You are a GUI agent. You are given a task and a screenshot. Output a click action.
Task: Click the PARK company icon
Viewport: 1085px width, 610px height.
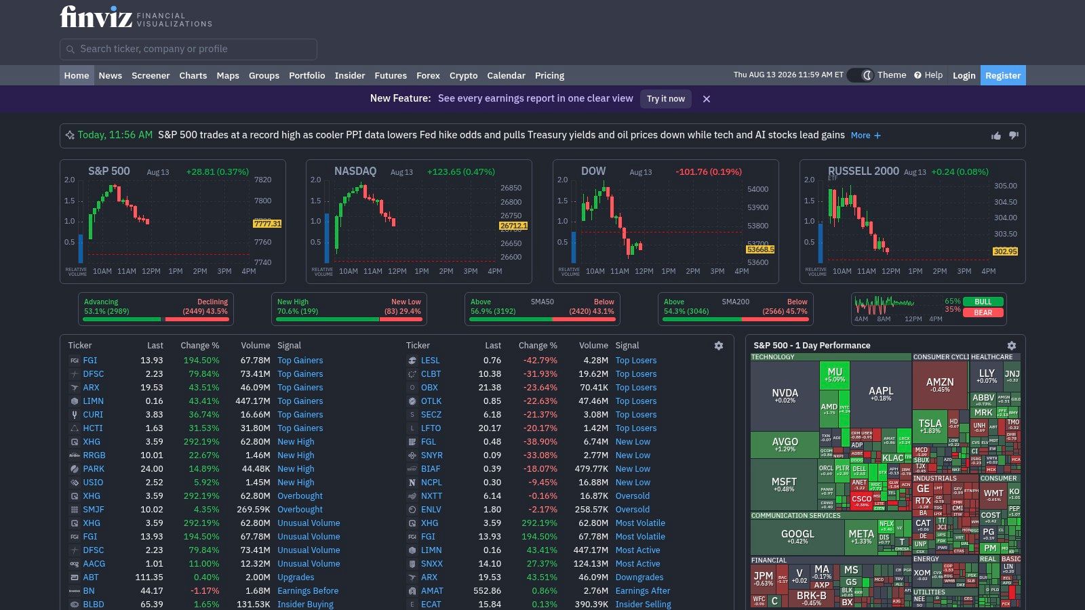point(75,469)
